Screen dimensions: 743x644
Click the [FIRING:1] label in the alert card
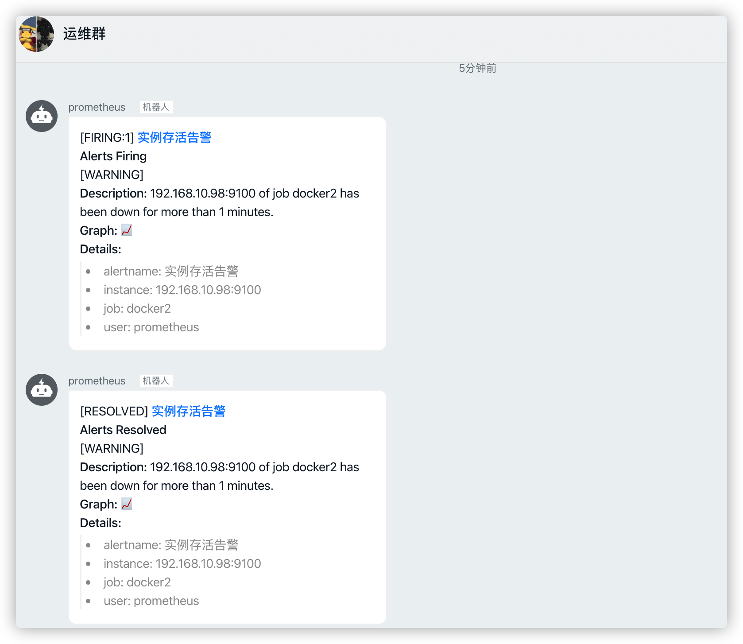point(106,138)
